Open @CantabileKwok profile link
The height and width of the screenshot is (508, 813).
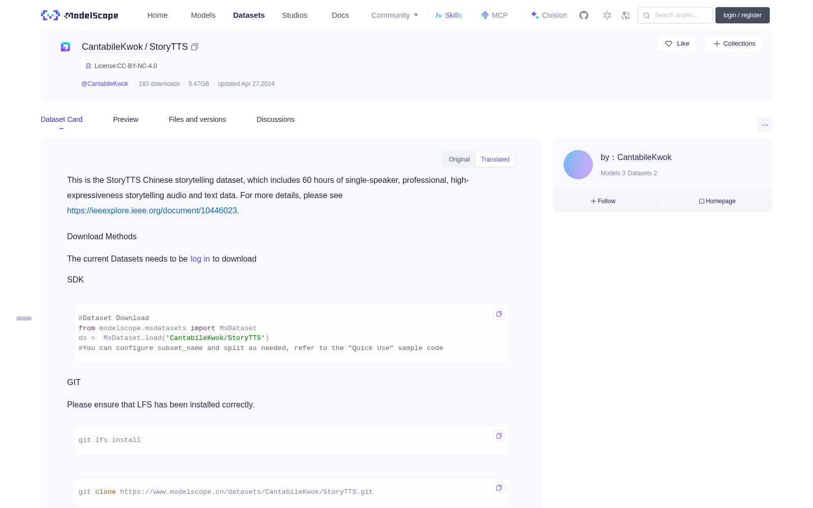(105, 84)
